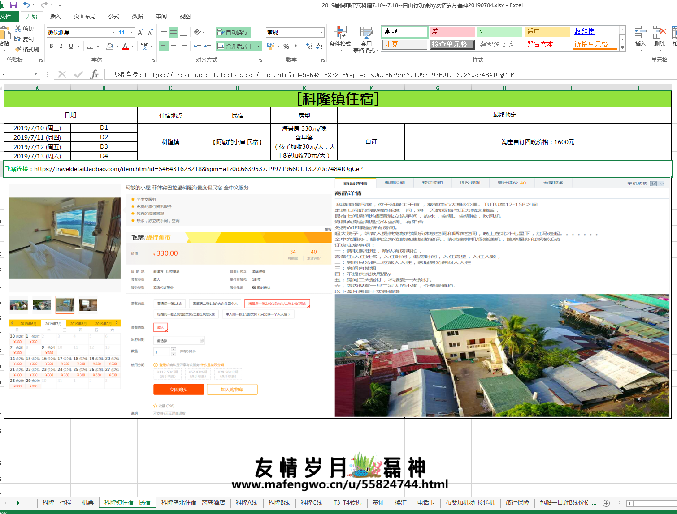Apply 计算 cell style

point(405,44)
